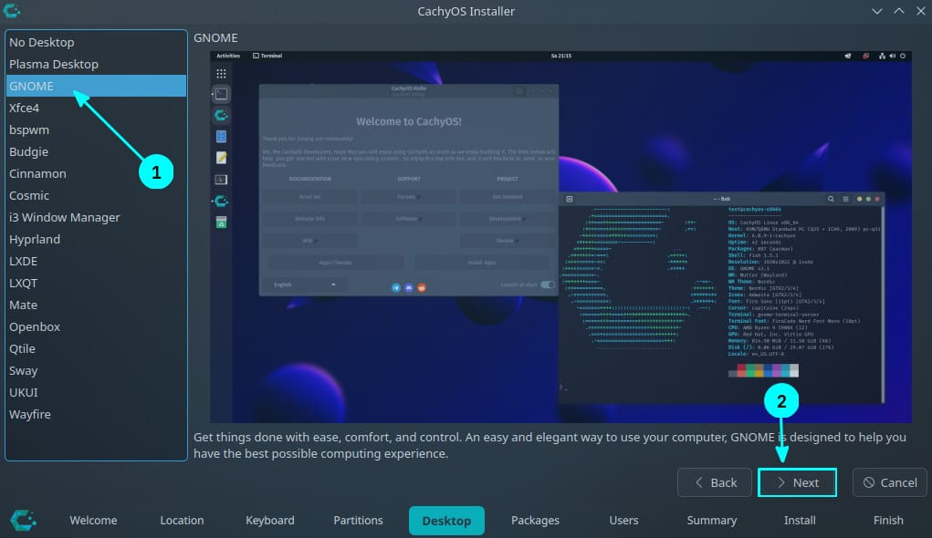Click the Telegram icon in the welcome preview
The height and width of the screenshot is (538, 932).
[396, 287]
